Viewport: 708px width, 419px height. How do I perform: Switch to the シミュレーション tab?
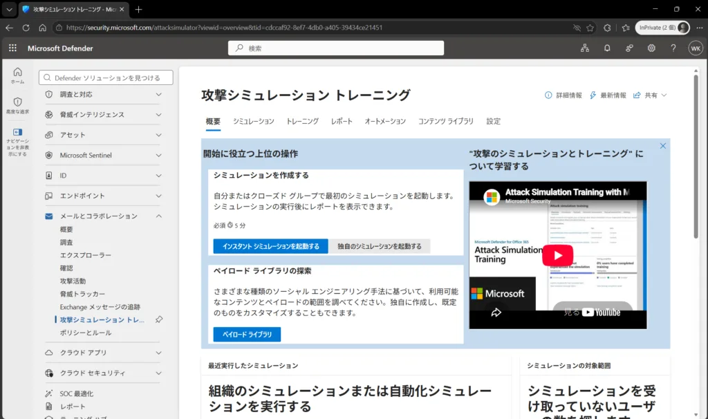(253, 121)
